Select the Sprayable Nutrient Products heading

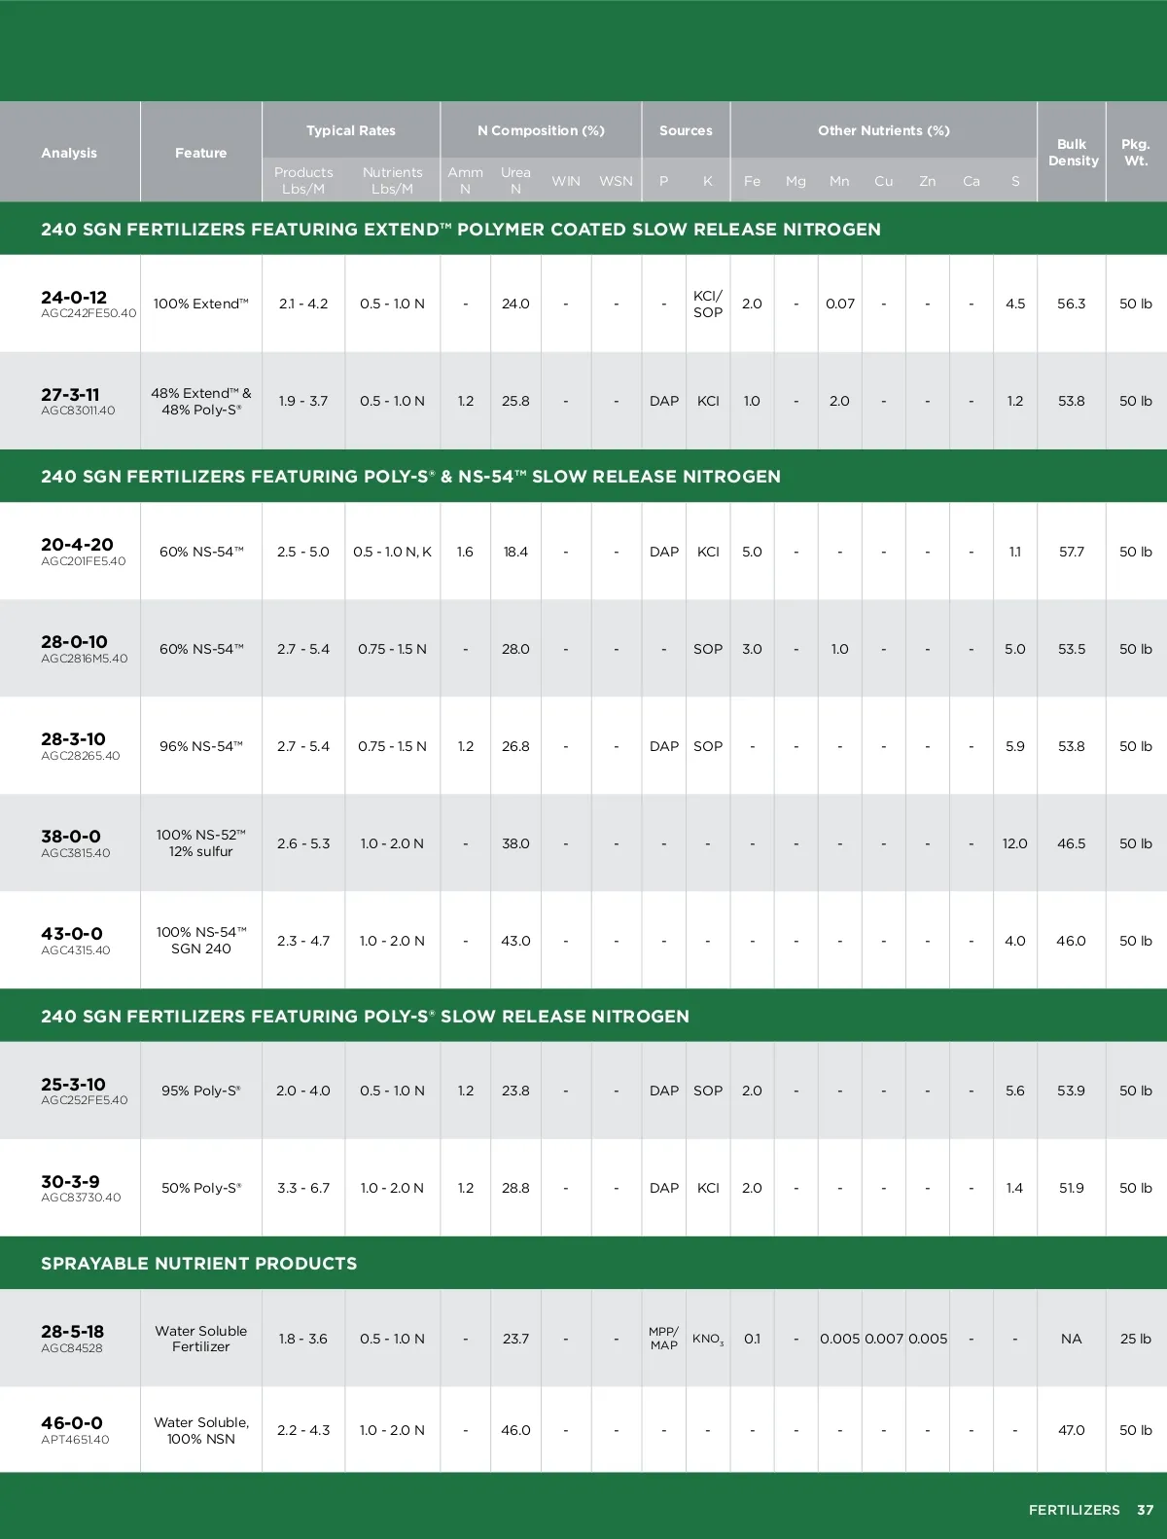[x=199, y=1264]
